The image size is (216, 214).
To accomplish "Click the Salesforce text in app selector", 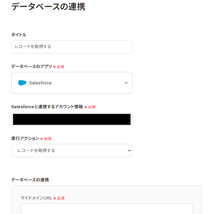I will coord(40,83).
